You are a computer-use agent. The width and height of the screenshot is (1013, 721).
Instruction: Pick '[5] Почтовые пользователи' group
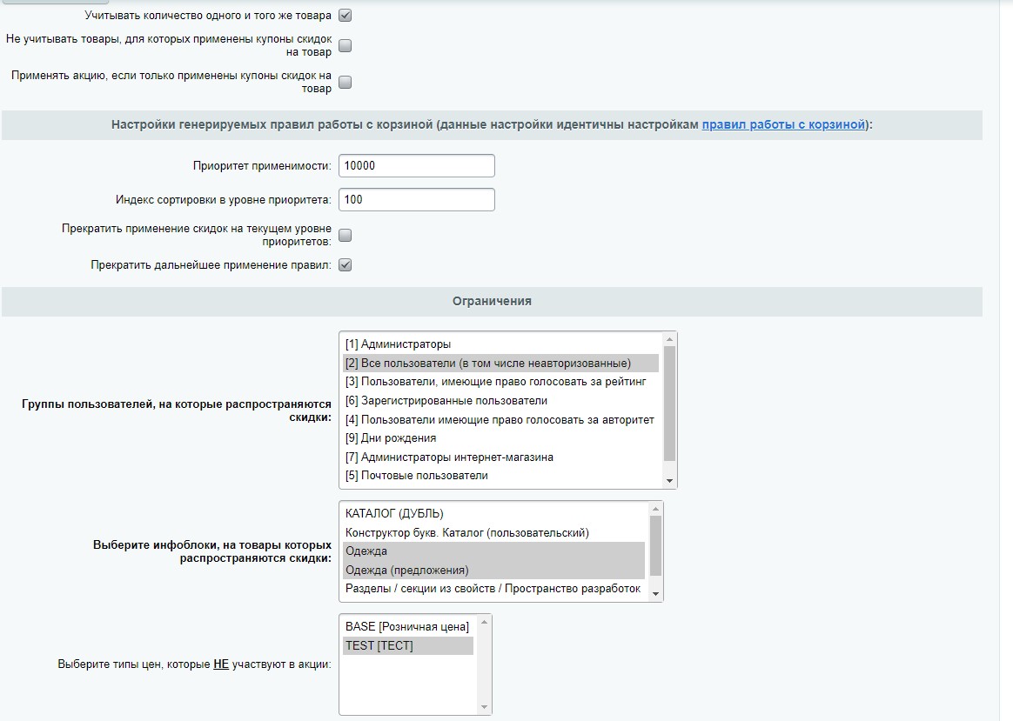pyautogui.click(x=416, y=476)
